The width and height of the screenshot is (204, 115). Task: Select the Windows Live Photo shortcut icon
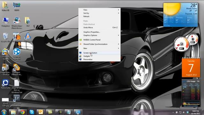[17, 23]
